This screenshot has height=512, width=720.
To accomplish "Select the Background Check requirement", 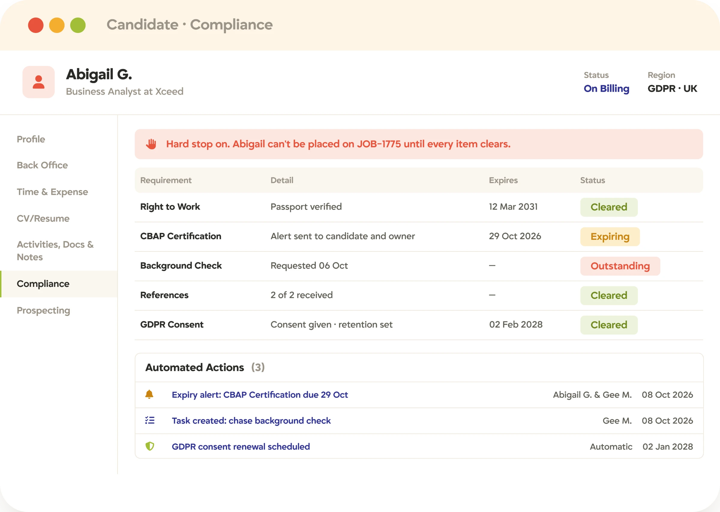I will pos(181,266).
